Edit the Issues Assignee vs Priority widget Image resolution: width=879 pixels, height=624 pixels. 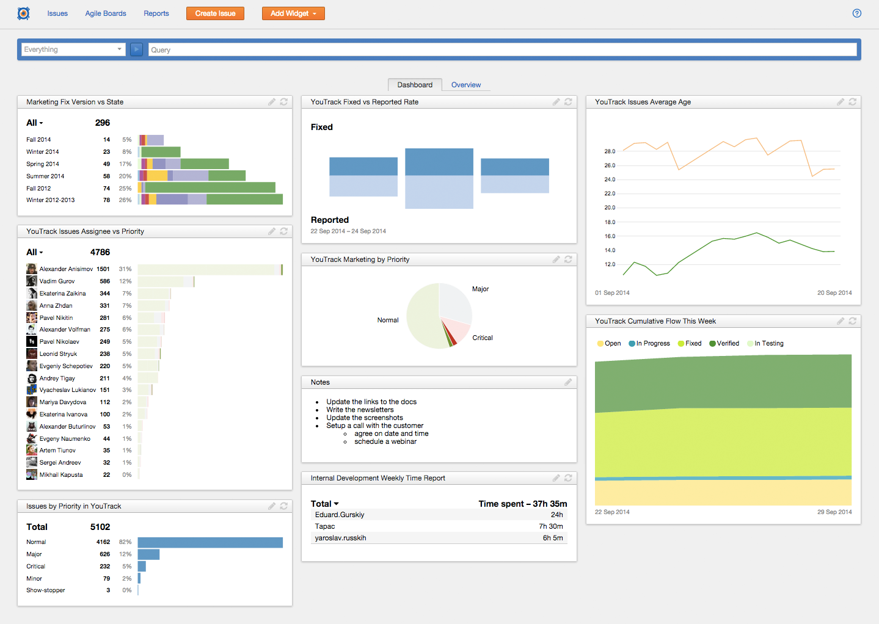tap(272, 231)
